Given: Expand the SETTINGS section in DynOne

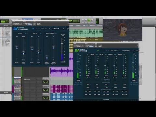Looking at the screenshot, I should 106,99.
